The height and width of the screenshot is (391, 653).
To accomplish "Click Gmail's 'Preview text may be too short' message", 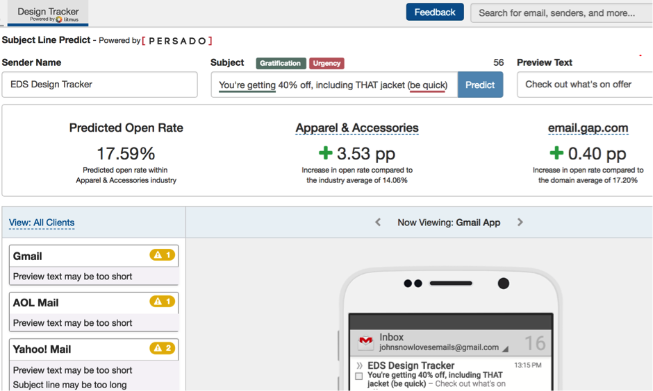I will (72, 277).
